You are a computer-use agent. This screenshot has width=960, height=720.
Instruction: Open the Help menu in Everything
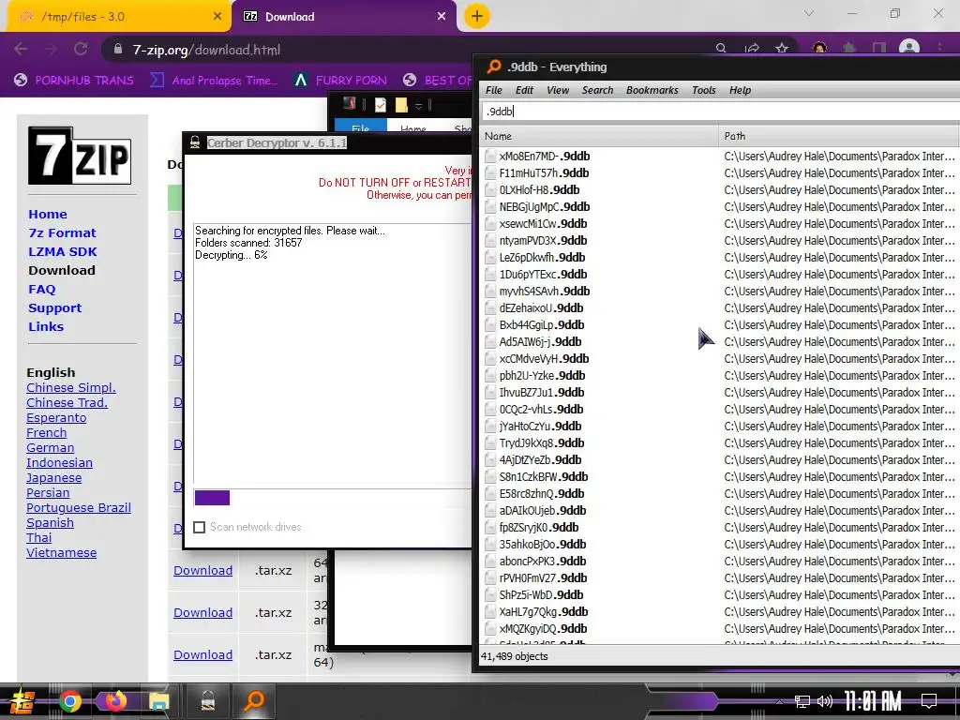coord(740,90)
